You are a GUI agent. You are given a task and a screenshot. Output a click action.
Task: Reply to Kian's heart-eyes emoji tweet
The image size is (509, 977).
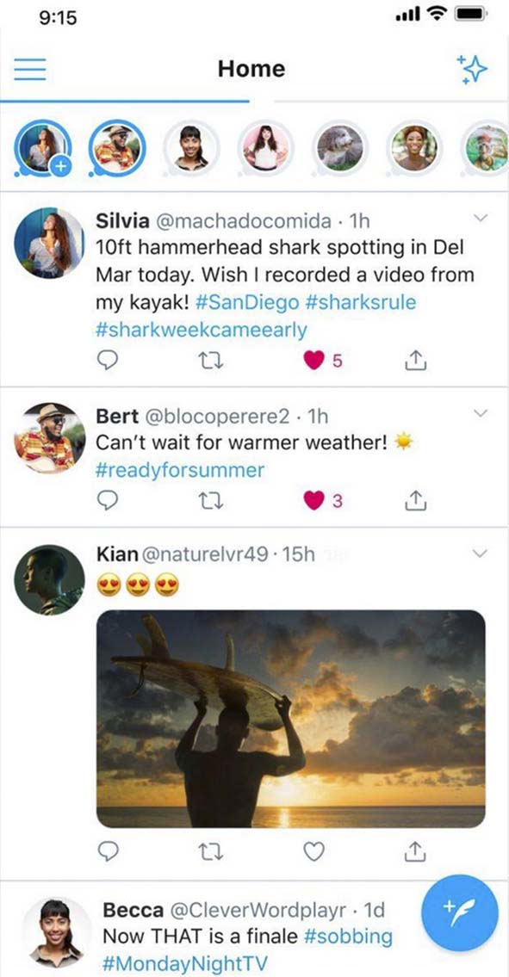(108, 851)
